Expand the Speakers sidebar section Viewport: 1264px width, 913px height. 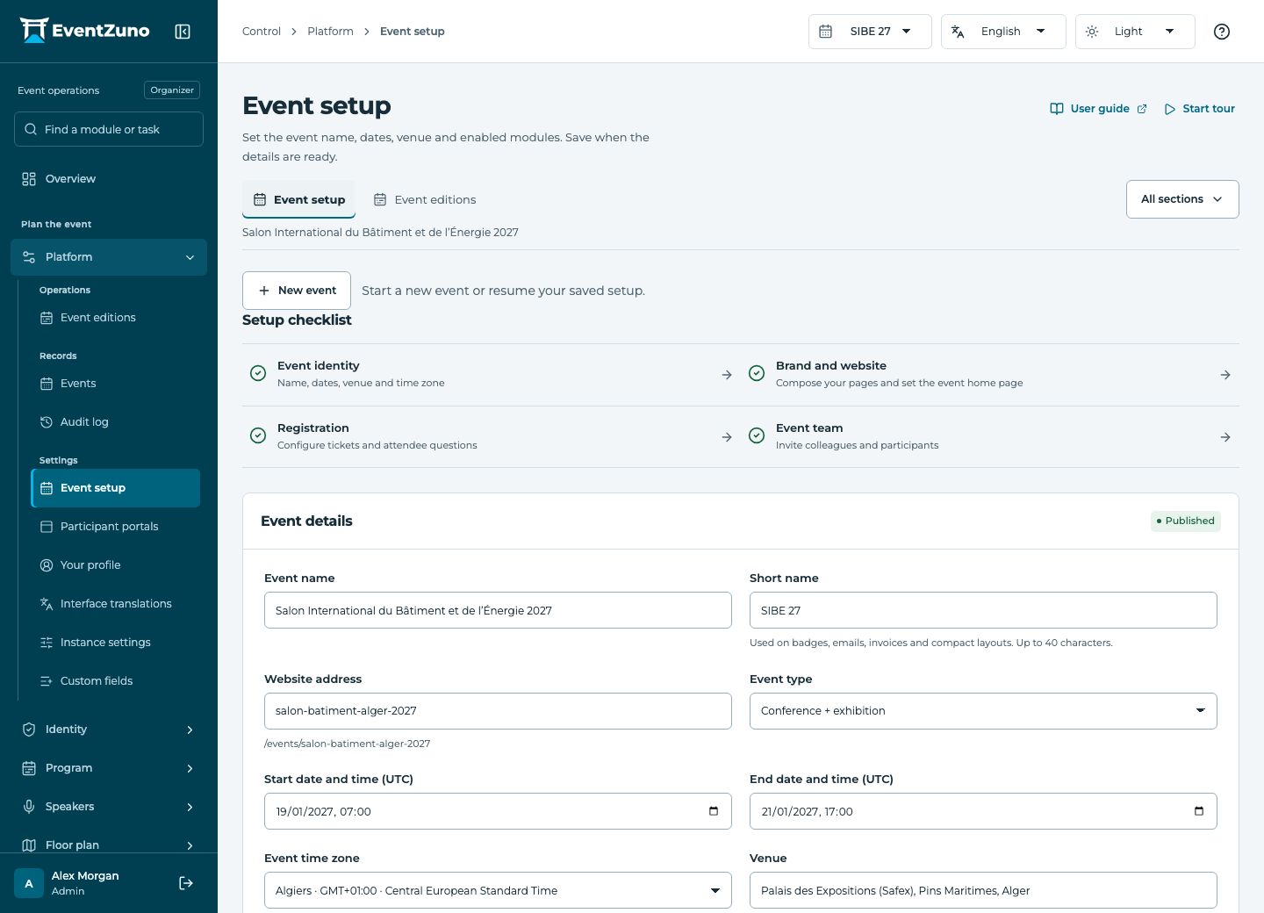tap(109, 807)
